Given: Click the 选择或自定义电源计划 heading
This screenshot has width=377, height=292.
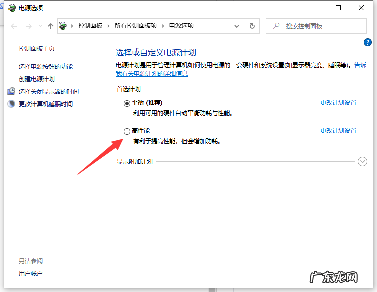Looking at the screenshot, I should (x=156, y=53).
